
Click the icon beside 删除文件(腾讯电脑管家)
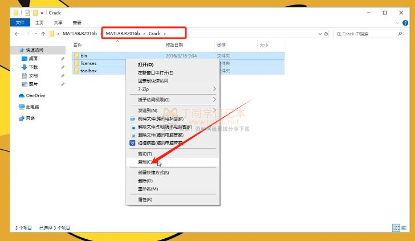point(133,135)
